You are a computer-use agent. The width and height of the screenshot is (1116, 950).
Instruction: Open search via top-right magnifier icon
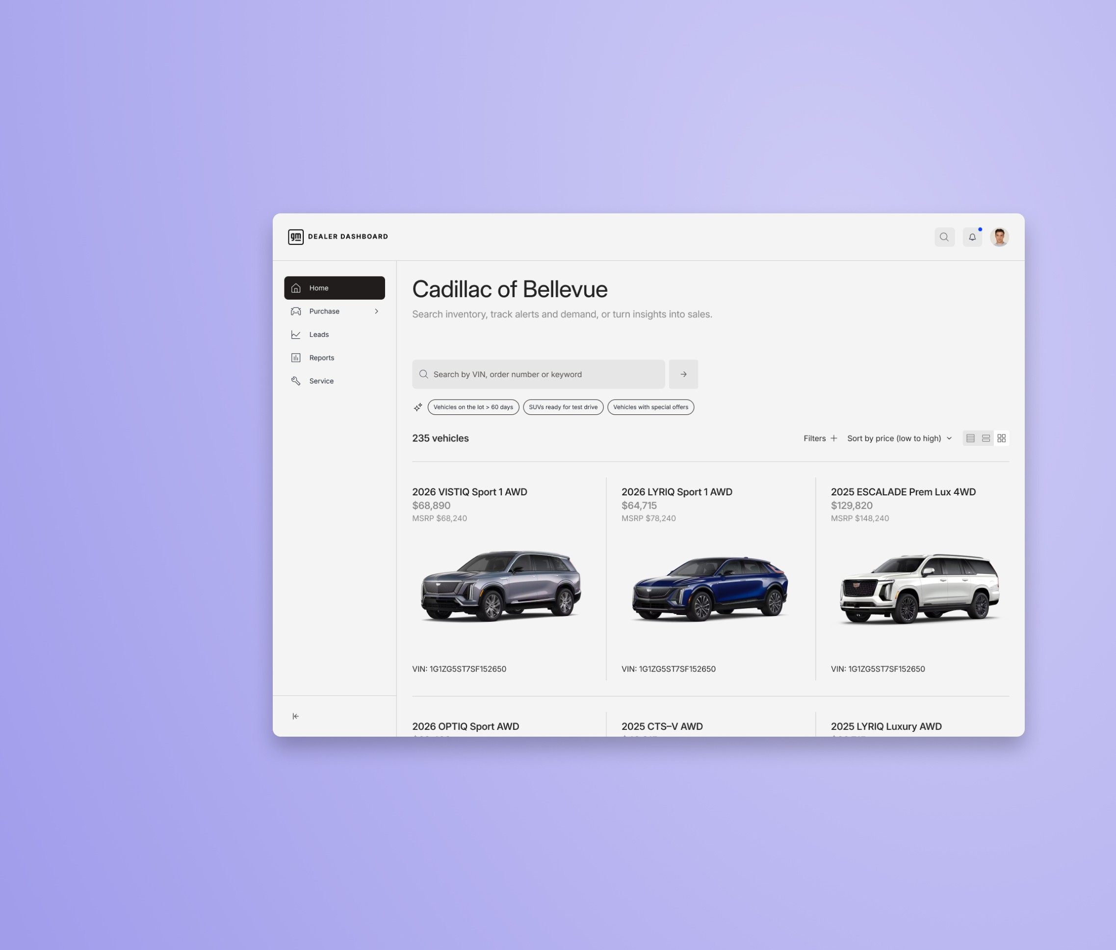click(944, 237)
